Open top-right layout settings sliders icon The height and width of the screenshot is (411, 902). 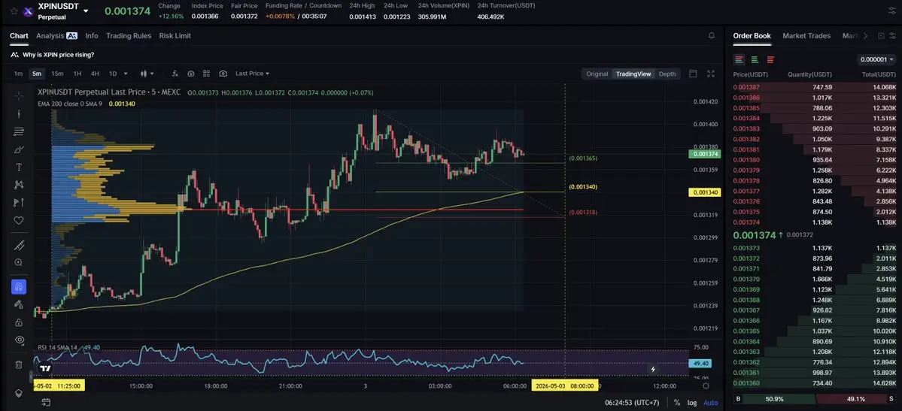pos(891,11)
